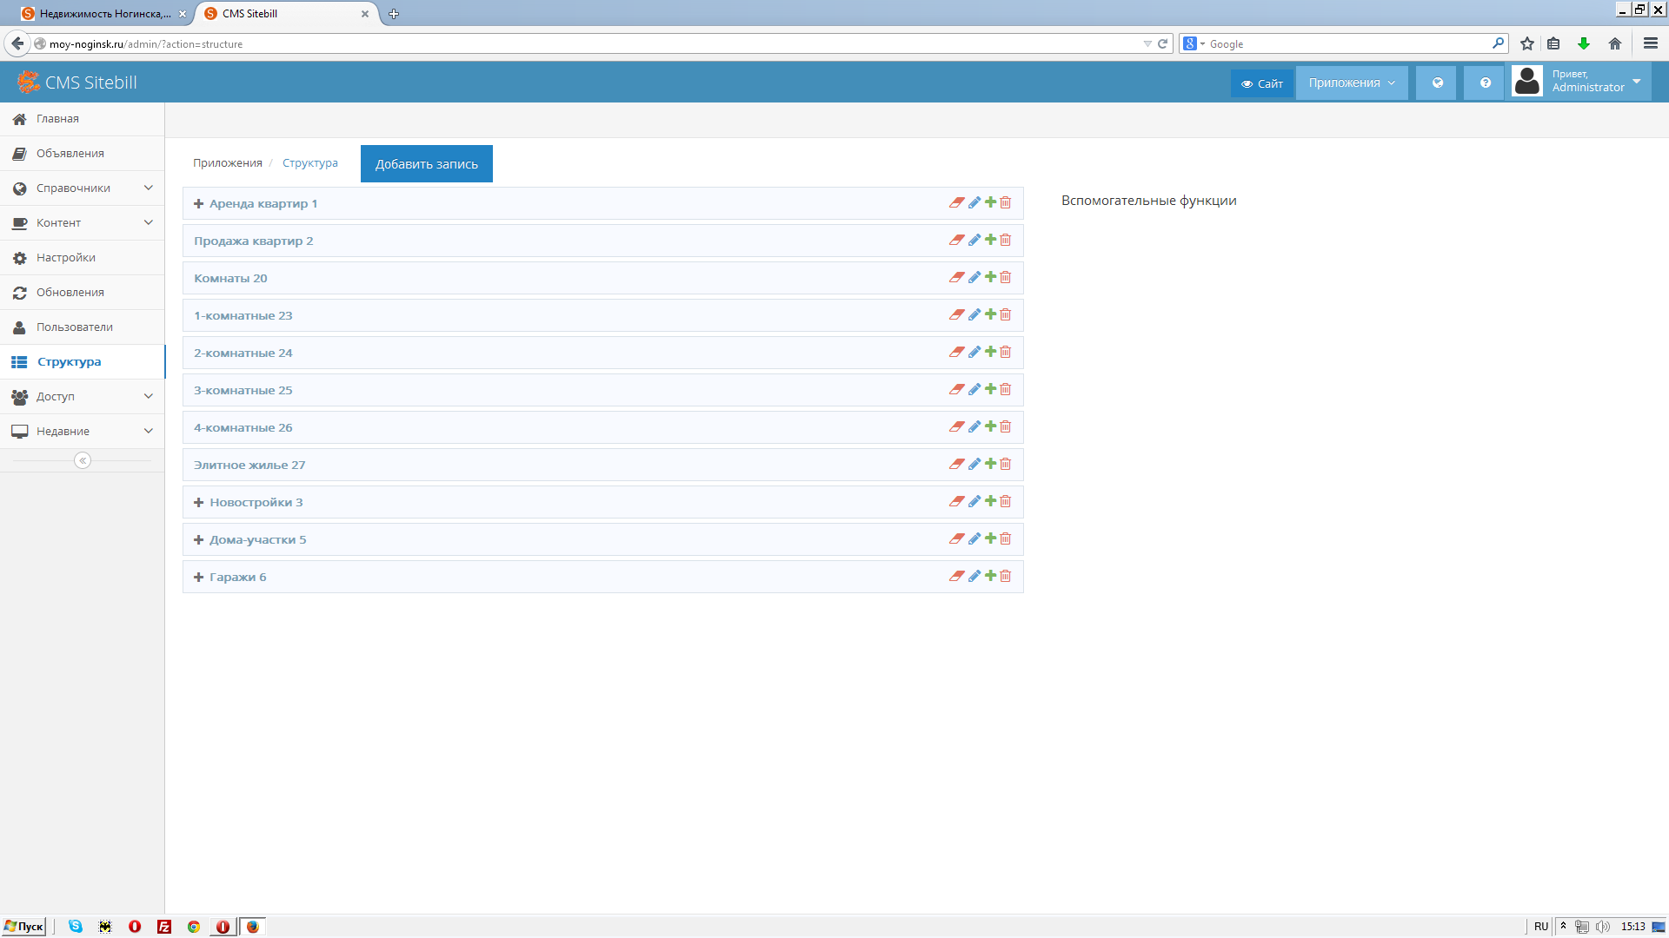
Task: Expand Аренда квартир 1 tree node
Action: (x=198, y=204)
